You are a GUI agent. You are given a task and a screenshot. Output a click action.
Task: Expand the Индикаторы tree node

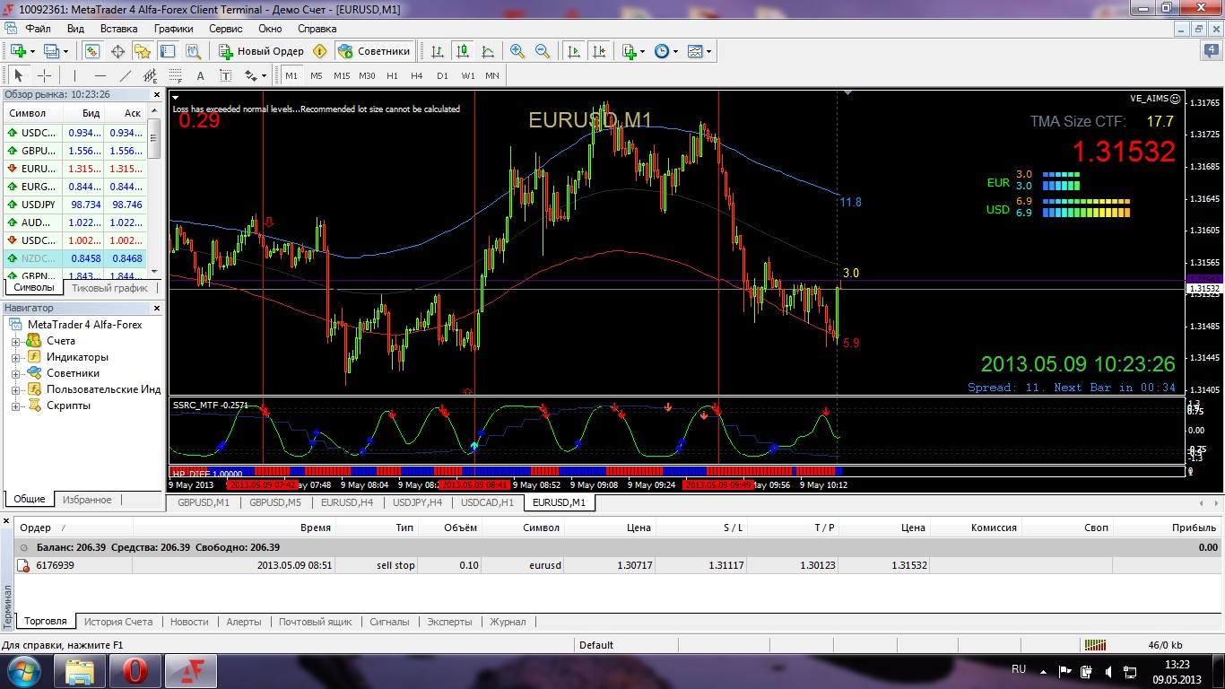[x=15, y=357]
